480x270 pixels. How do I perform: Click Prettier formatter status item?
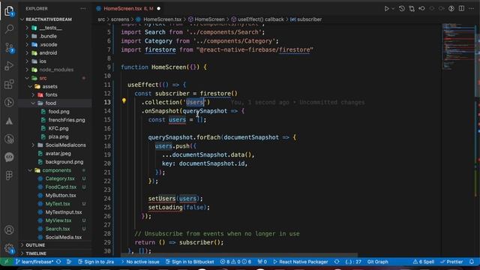pyautogui.click(x=451, y=262)
